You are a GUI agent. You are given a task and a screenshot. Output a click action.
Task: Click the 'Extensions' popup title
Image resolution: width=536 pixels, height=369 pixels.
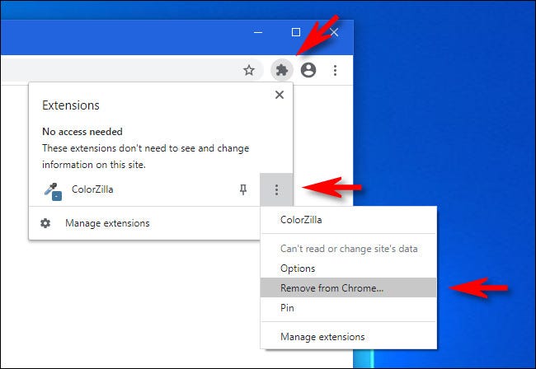click(71, 105)
